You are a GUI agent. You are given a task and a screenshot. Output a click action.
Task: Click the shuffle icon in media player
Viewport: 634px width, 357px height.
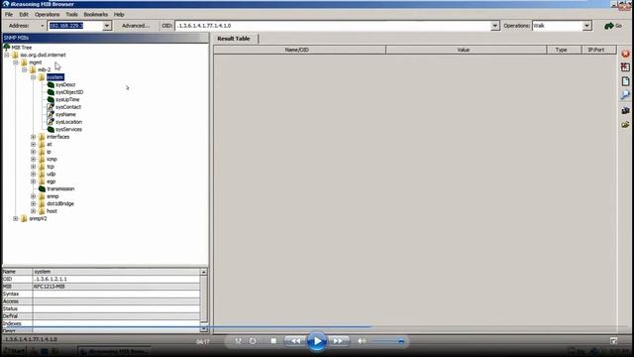239,341
